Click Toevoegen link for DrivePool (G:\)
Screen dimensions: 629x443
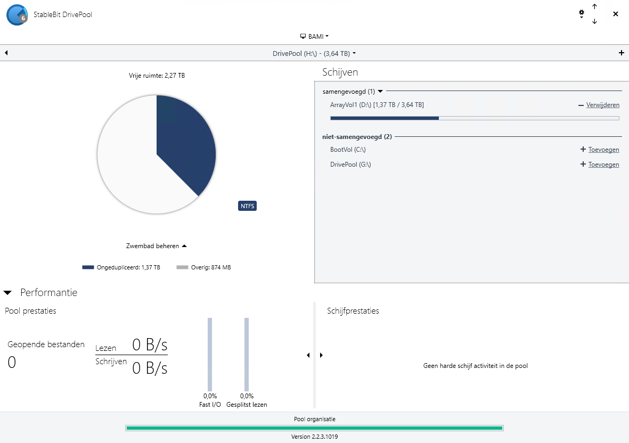coord(604,165)
